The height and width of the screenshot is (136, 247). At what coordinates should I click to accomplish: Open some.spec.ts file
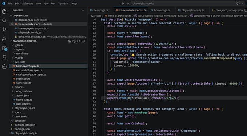(24, 83)
